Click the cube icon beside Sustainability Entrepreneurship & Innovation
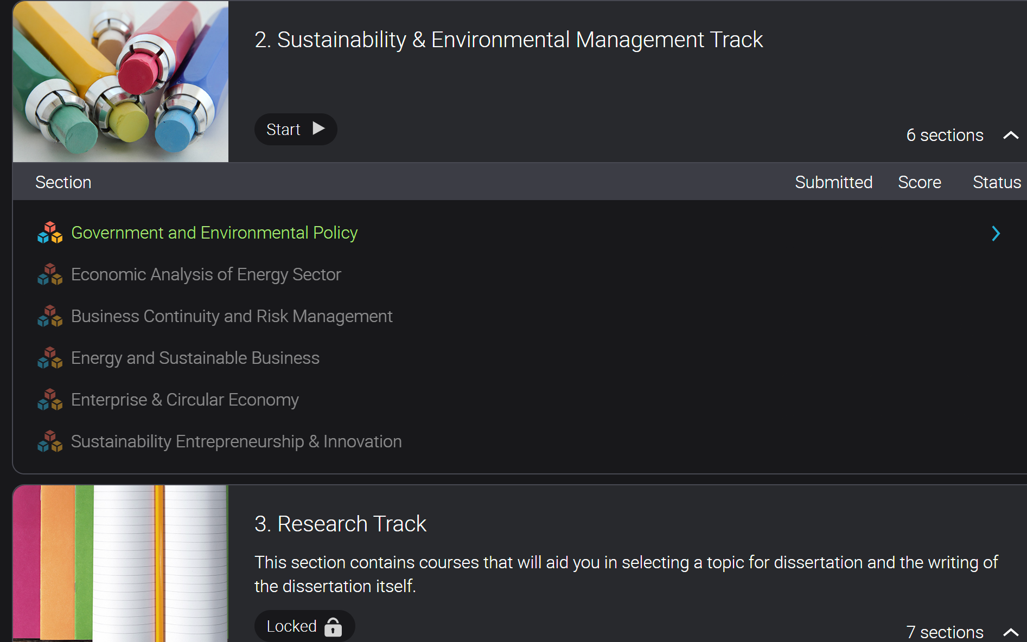1027x642 pixels. (50, 441)
